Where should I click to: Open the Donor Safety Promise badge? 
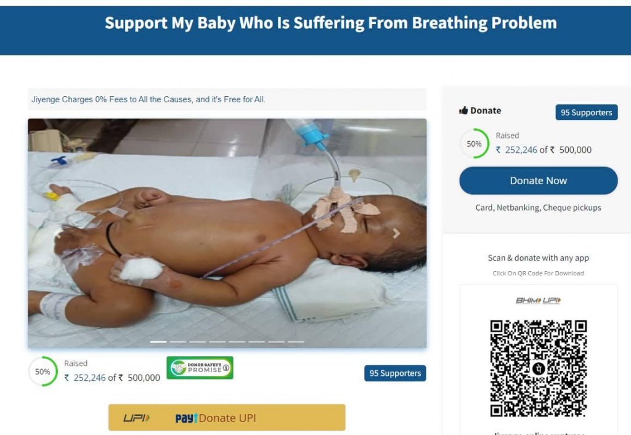(200, 368)
